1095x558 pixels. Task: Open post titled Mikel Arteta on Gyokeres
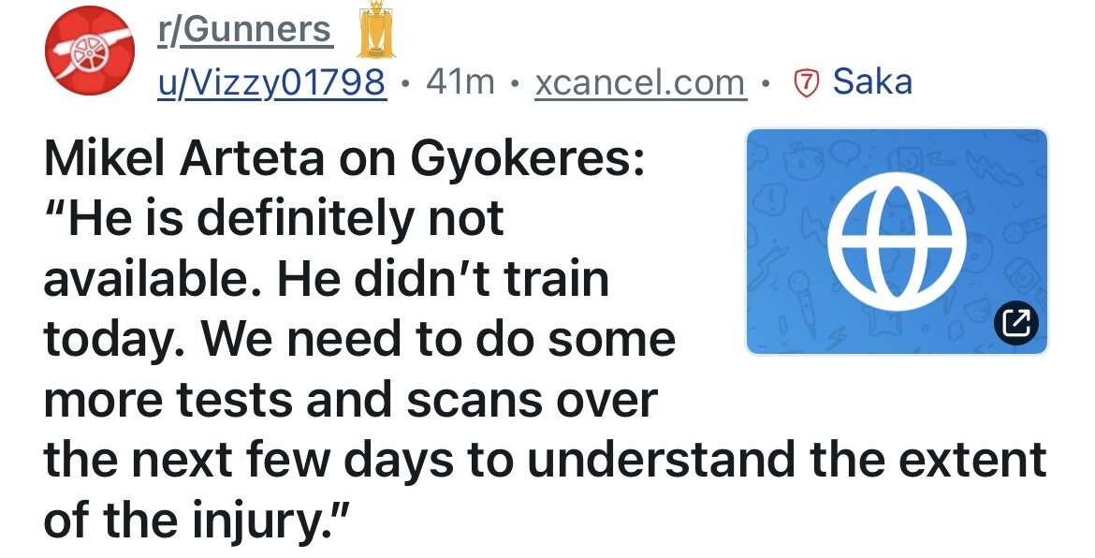coord(343,161)
